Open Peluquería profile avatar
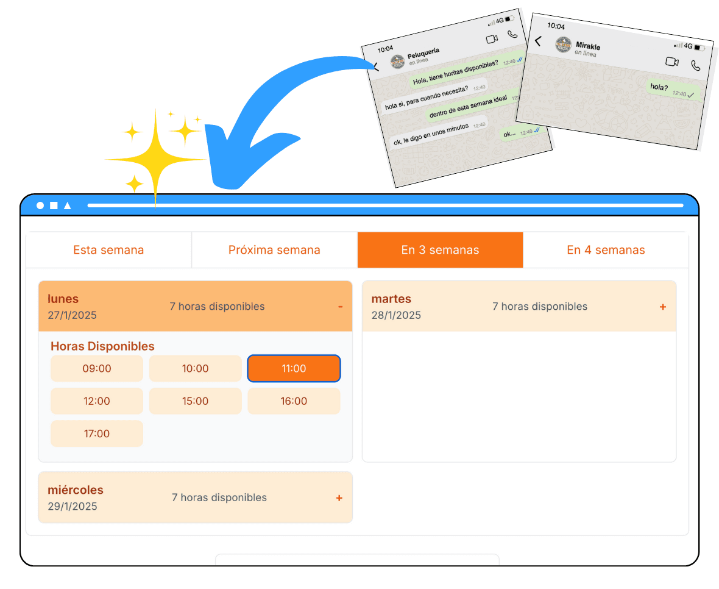719x589 pixels. pyautogui.click(x=398, y=62)
